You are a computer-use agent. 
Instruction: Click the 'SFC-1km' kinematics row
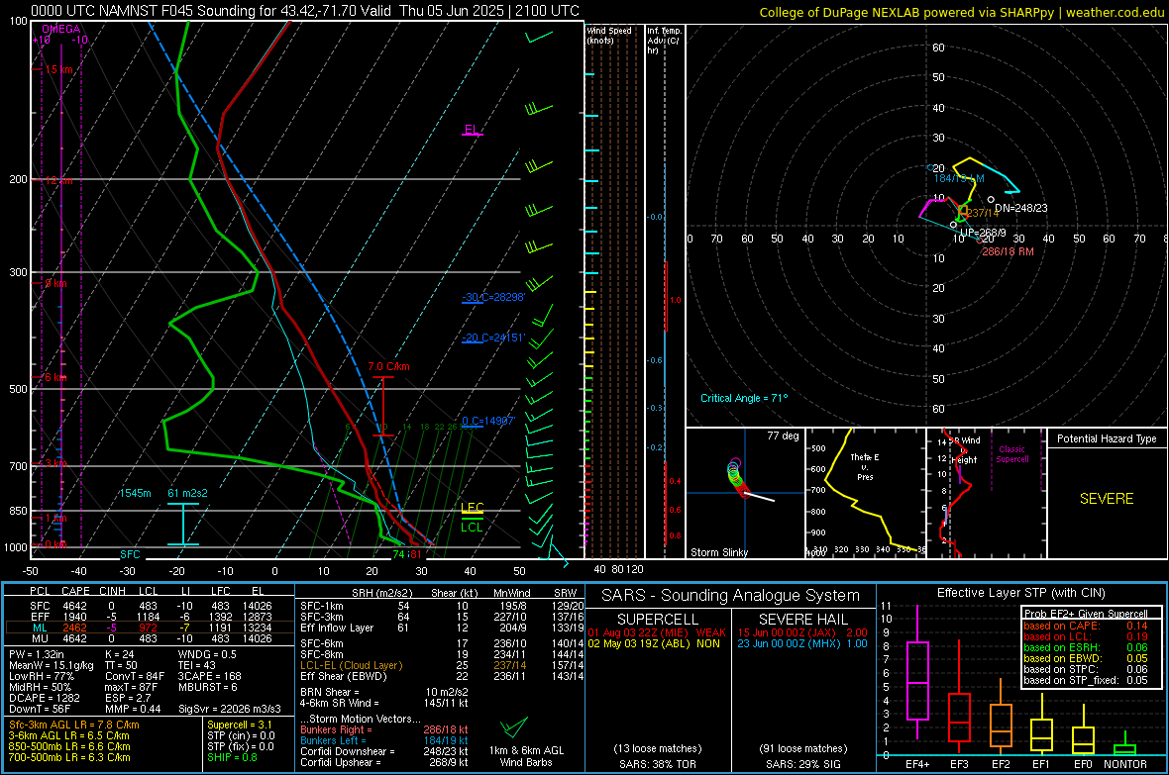point(442,606)
